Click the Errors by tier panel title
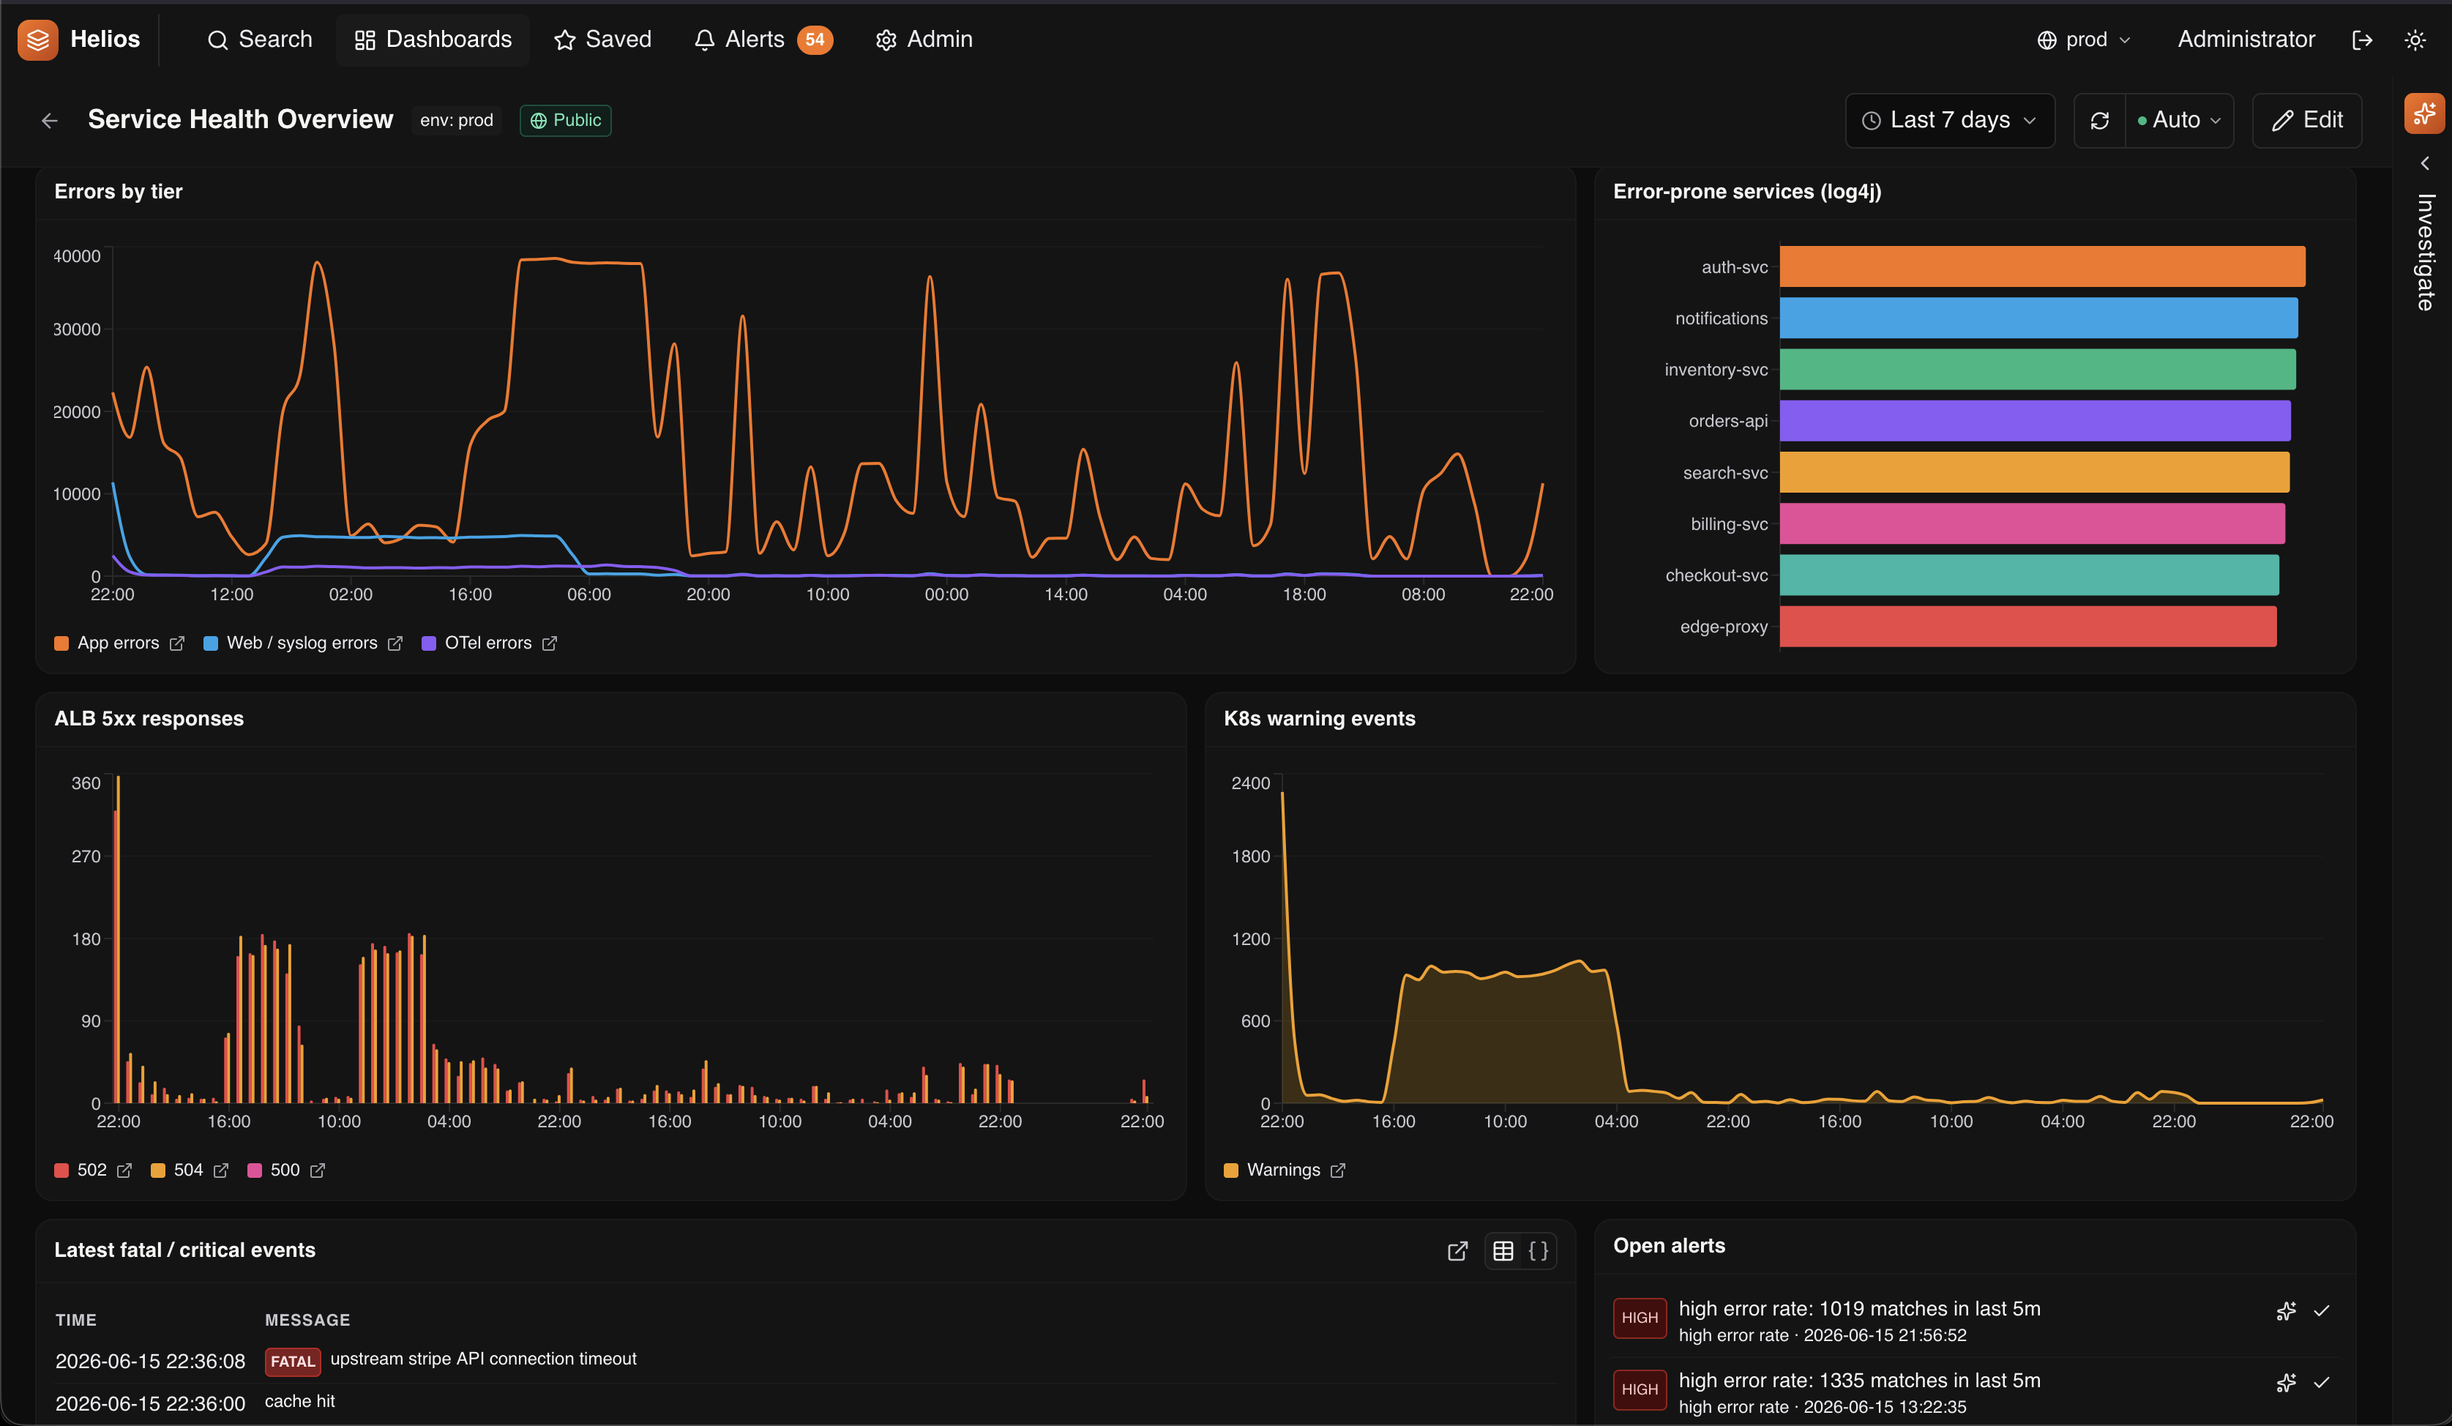The image size is (2452, 1426). tap(119, 192)
